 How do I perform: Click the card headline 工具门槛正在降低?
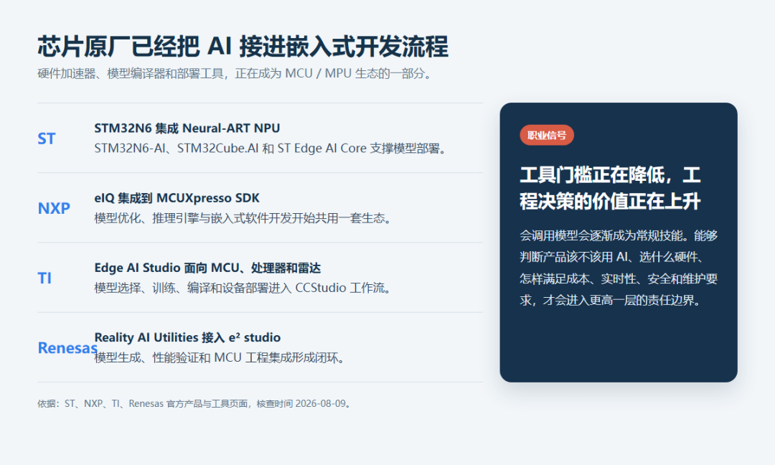point(611,188)
